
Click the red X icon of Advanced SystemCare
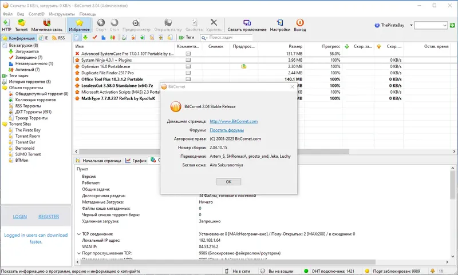[77, 54]
